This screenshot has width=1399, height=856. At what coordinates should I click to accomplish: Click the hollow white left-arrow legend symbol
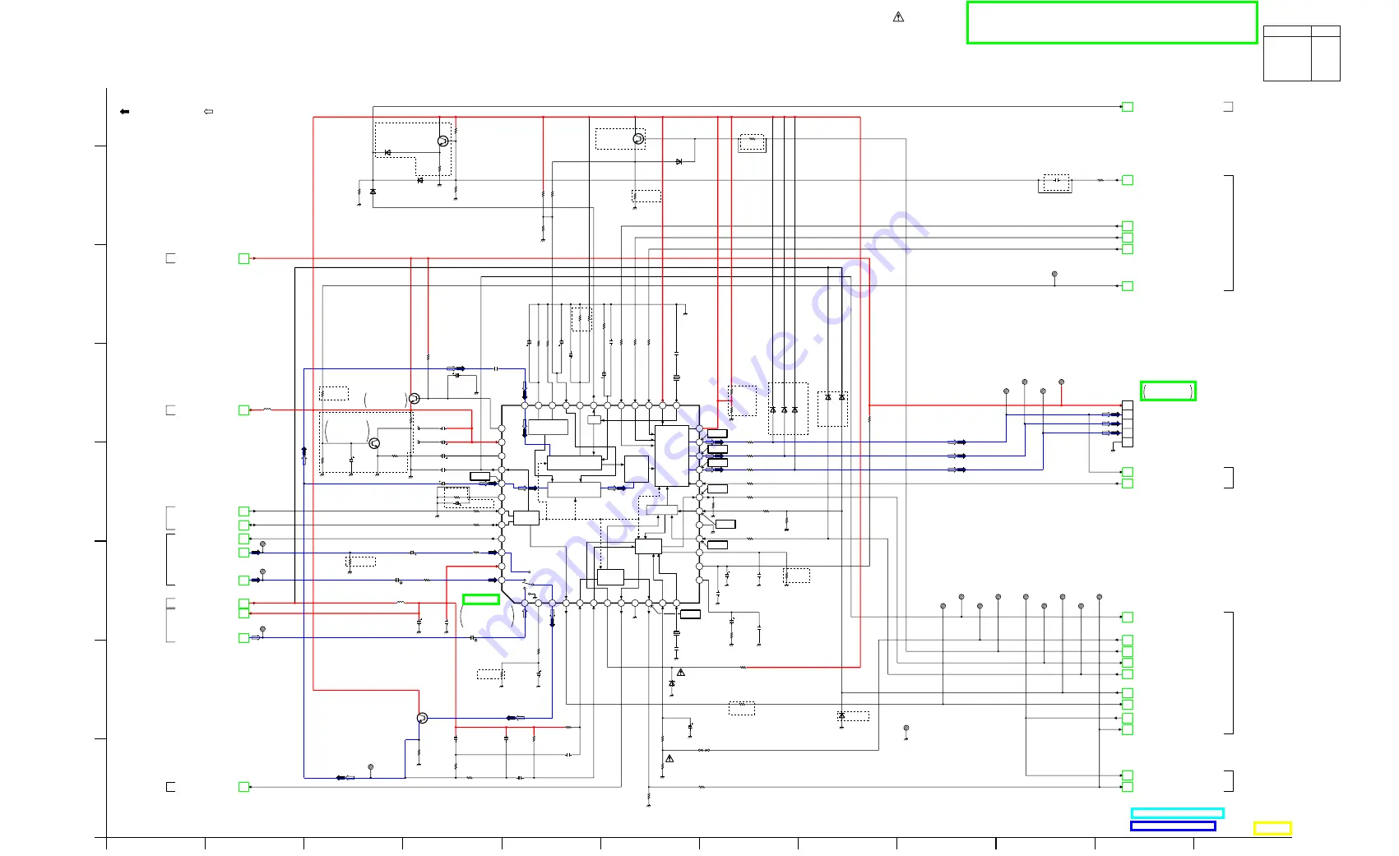(209, 111)
